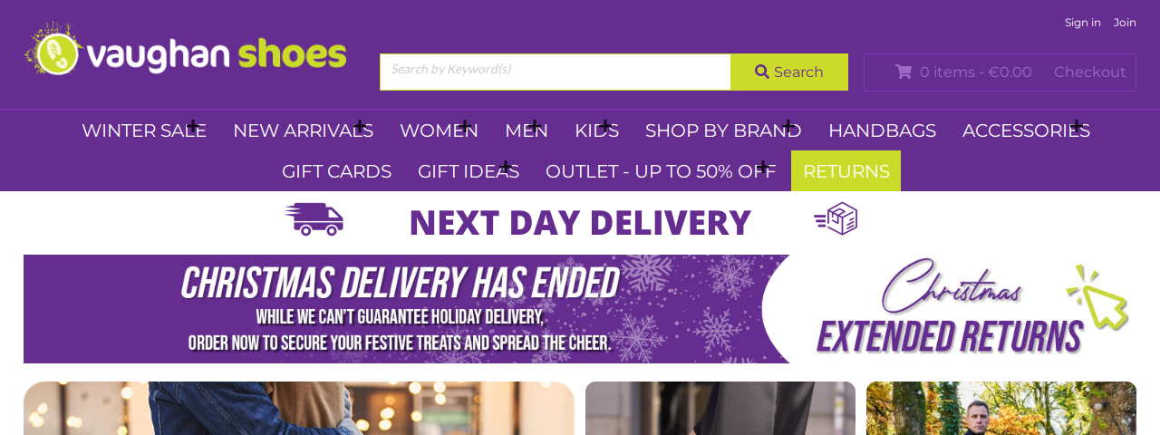Click the Sign in link
This screenshot has height=435, width=1160.
[1083, 23]
